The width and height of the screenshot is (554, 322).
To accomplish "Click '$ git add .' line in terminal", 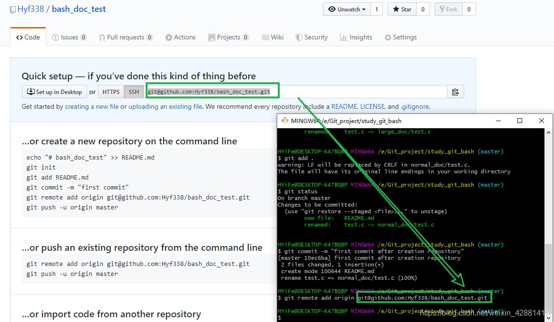I will 296,158.
